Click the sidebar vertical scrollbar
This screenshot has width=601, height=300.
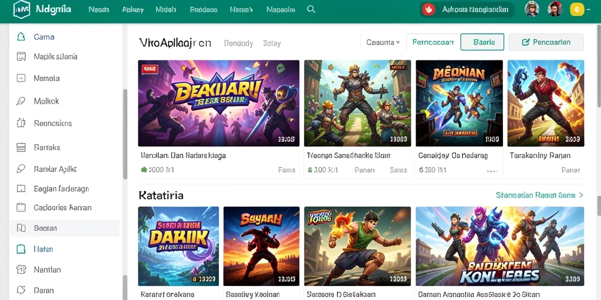pyautogui.click(x=124, y=134)
